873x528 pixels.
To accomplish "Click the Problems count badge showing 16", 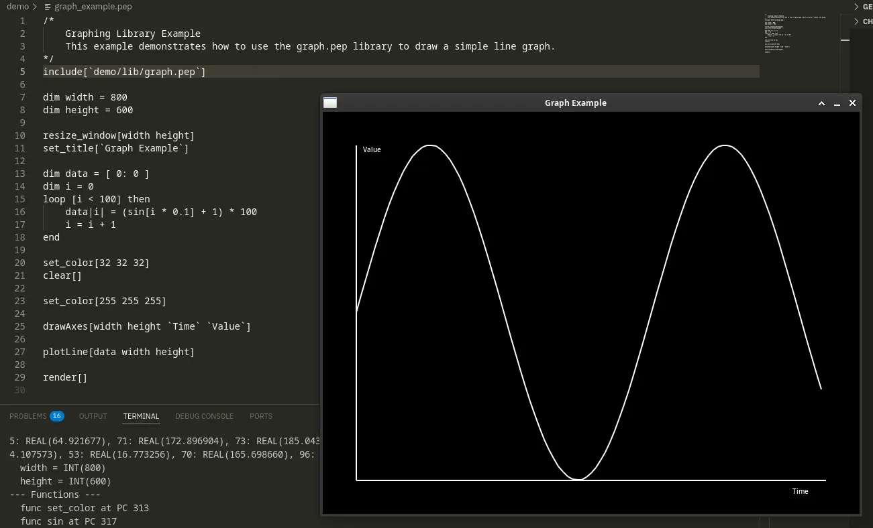I will click(x=57, y=416).
